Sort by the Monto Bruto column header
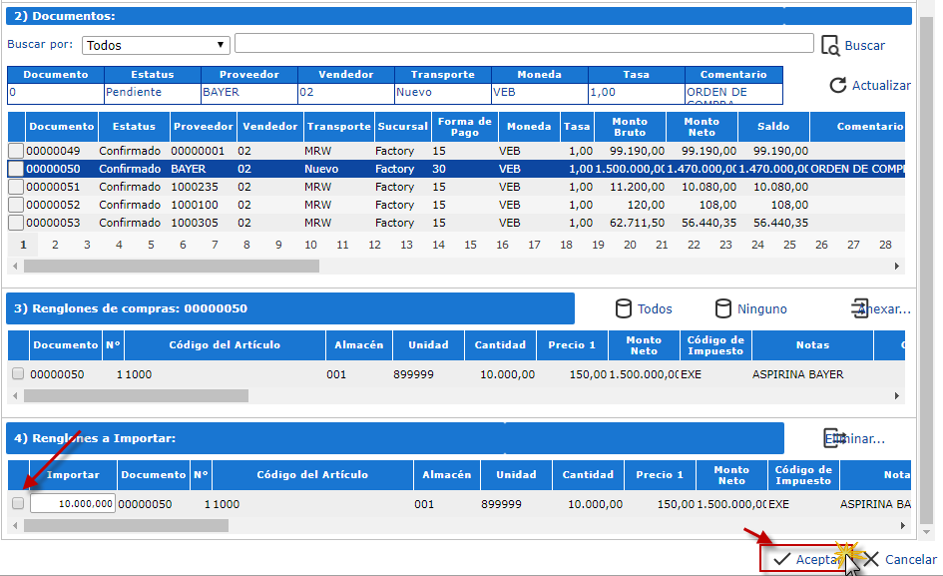The height and width of the screenshot is (576, 943). 630,127
